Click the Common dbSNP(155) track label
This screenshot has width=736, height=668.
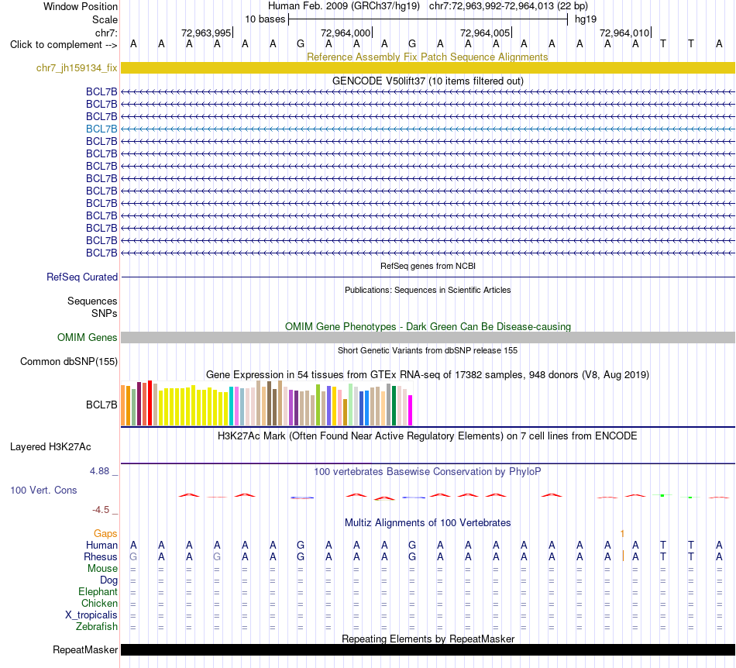68,361
